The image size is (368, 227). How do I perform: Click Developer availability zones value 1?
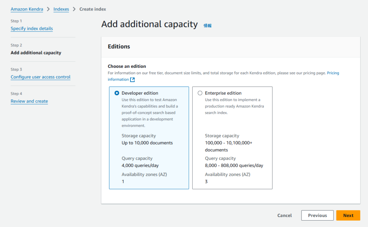(x=123, y=181)
